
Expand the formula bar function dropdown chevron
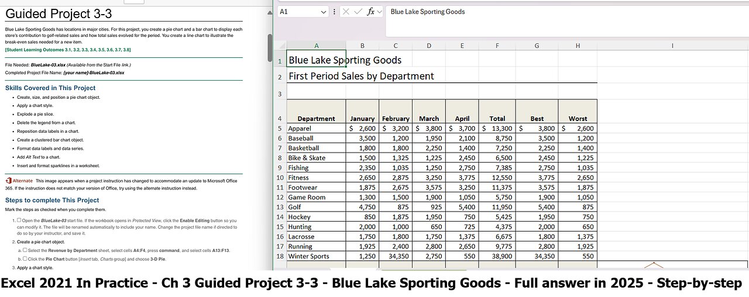[x=379, y=12]
